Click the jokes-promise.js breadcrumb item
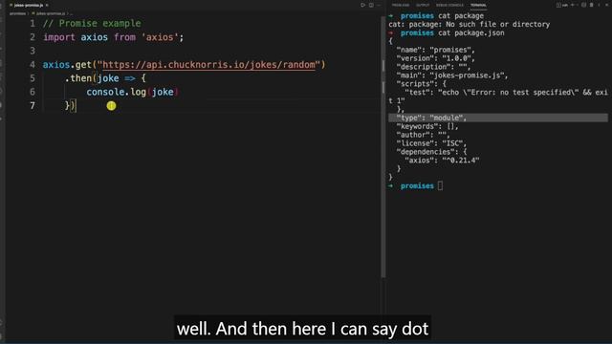Image resolution: width=612 pixels, height=344 pixels. click(x=50, y=13)
